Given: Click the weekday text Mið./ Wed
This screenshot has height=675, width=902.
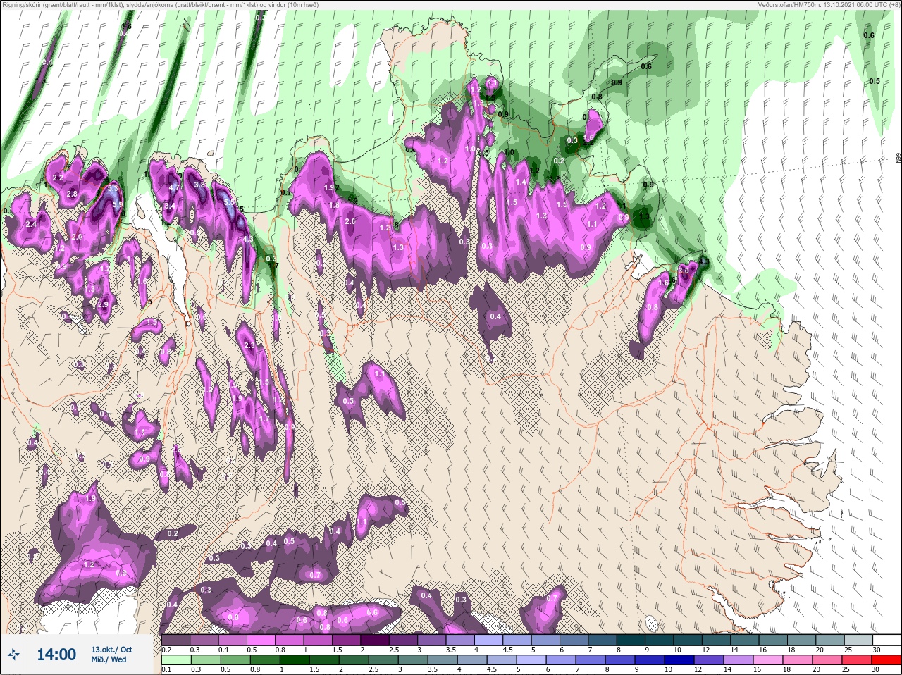Looking at the screenshot, I should click(x=109, y=659).
